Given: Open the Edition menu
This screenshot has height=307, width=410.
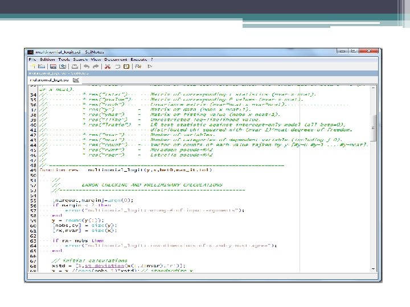Looking at the screenshot, I should coord(47,59).
